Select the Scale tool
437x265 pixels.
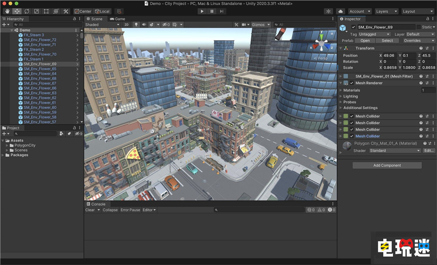coord(36,11)
